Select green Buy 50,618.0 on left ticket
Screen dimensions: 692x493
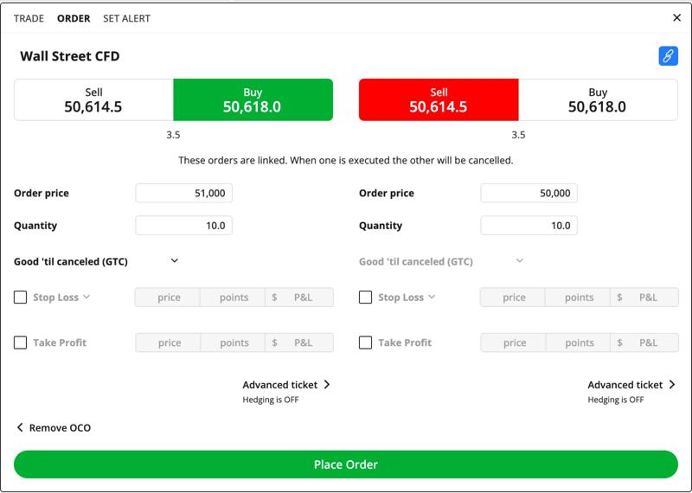(253, 99)
